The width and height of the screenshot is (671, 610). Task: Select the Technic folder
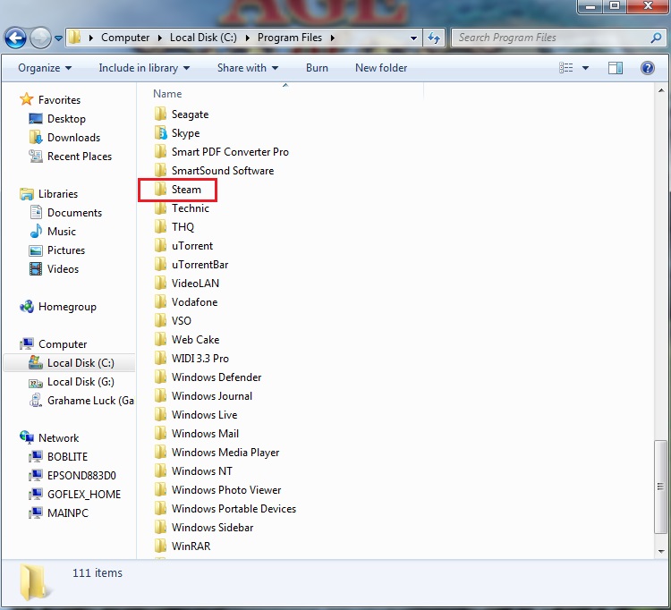190,208
